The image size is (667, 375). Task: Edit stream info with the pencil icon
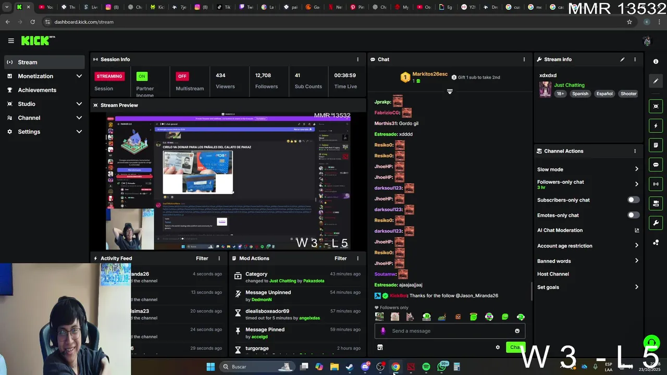coord(622,59)
